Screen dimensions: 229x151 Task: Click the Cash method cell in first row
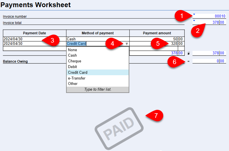coord(98,39)
